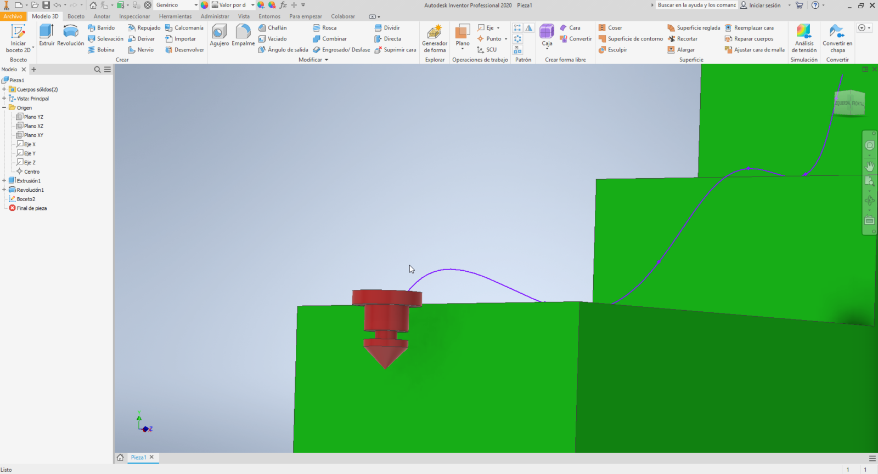Switch to the Boceto ribbon tab
Screen dimensions: 878x474
[76, 16]
